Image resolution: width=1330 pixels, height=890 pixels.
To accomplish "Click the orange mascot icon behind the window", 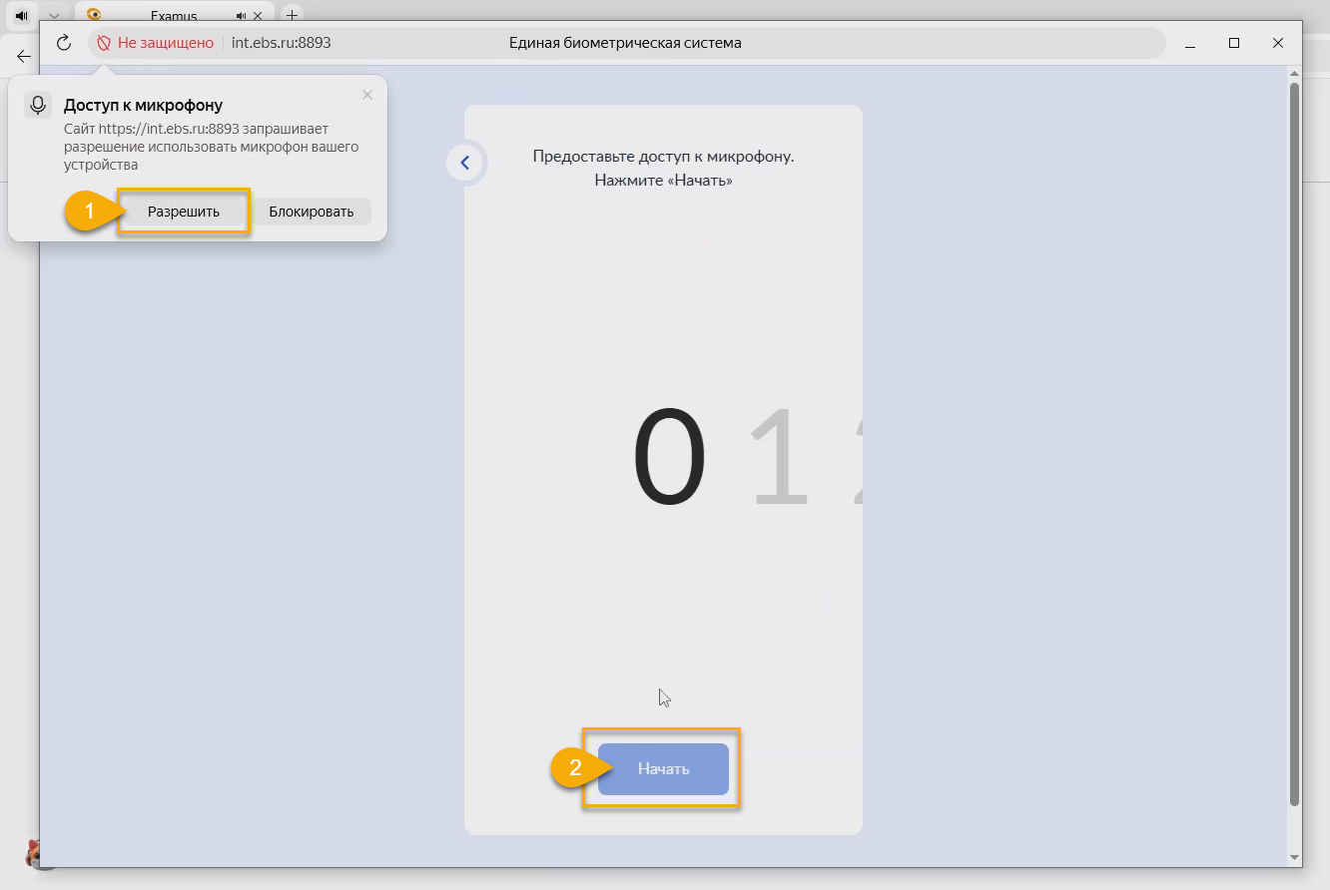I will [33, 853].
